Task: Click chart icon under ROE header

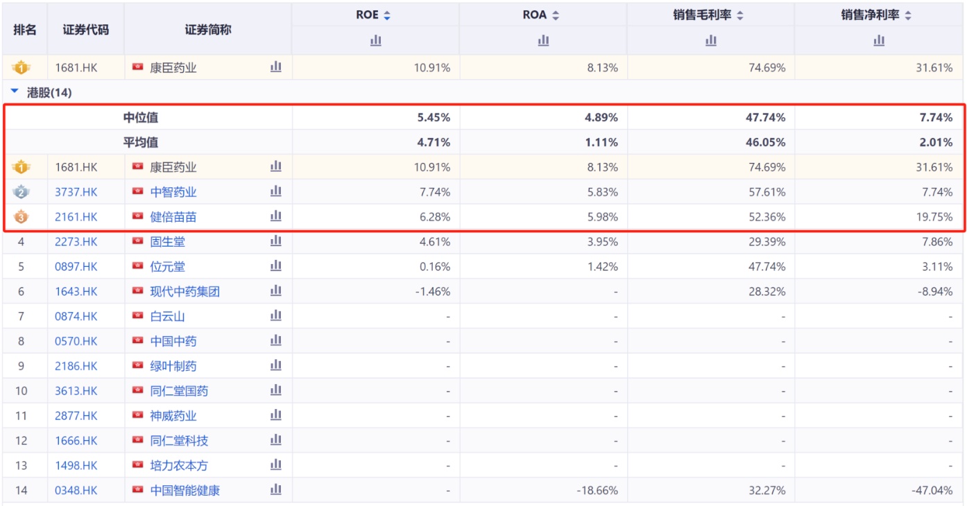Action: (x=376, y=41)
